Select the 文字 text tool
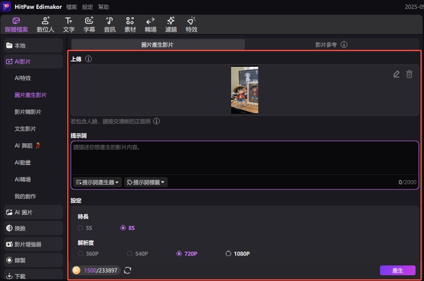The height and width of the screenshot is (281, 424). 69,24
